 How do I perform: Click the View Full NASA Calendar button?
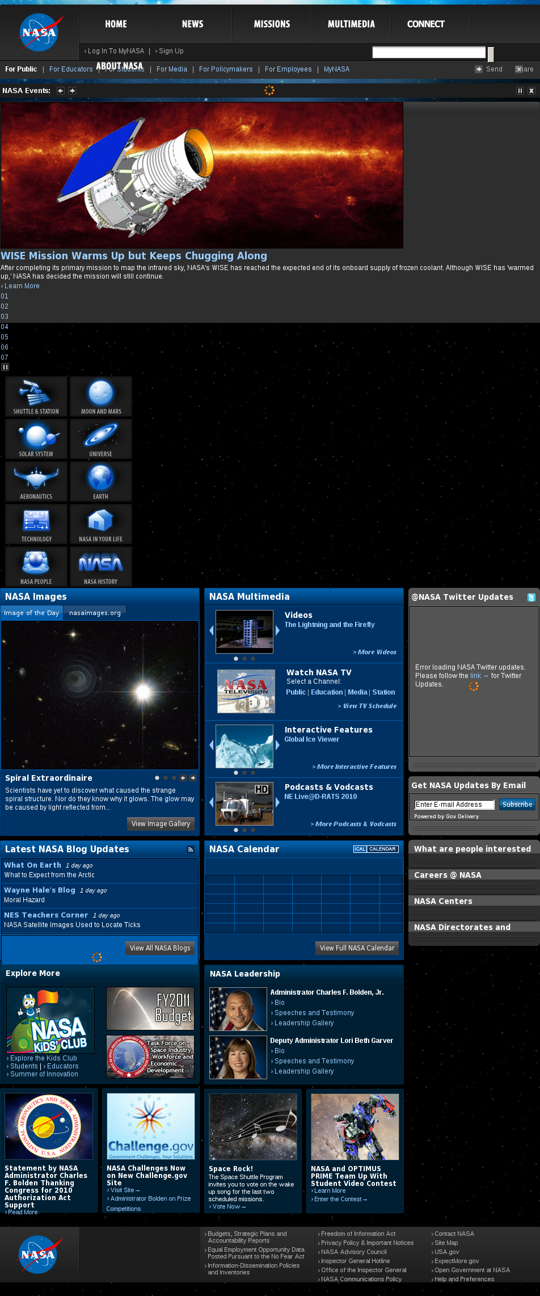(x=357, y=948)
